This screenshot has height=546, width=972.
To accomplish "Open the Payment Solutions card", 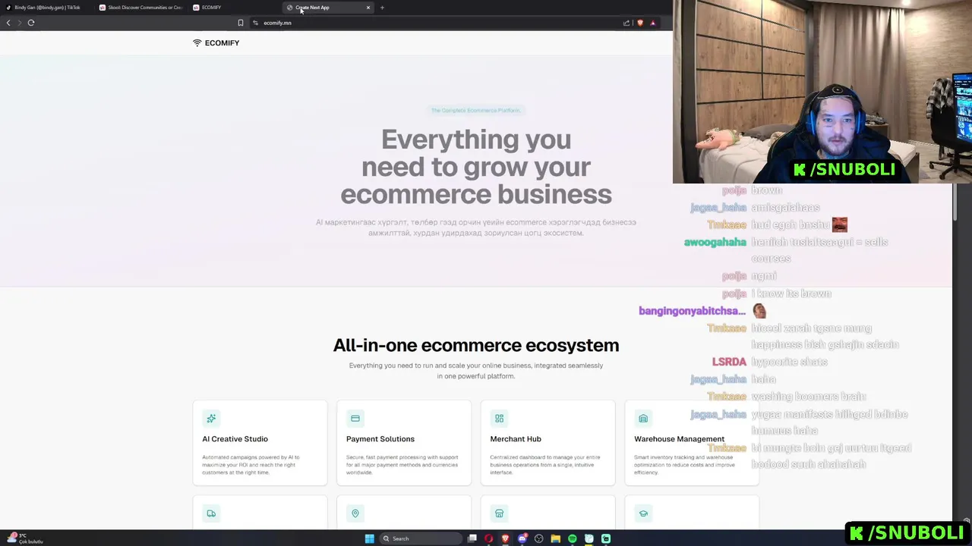I will click(x=404, y=443).
